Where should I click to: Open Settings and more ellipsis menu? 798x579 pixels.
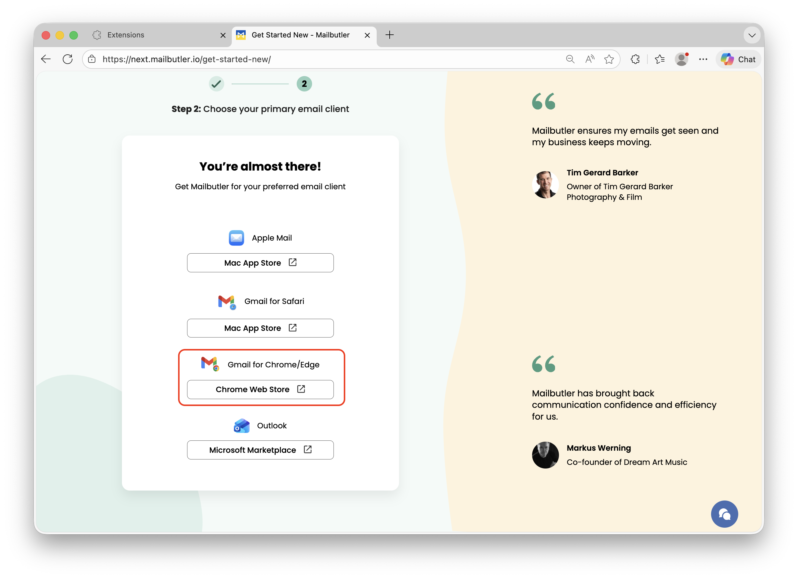[x=703, y=59]
